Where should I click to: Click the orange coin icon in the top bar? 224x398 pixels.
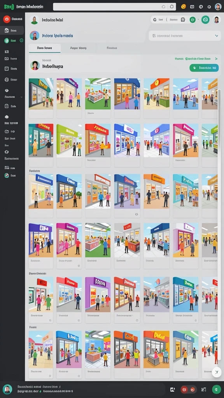(x=184, y=7)
